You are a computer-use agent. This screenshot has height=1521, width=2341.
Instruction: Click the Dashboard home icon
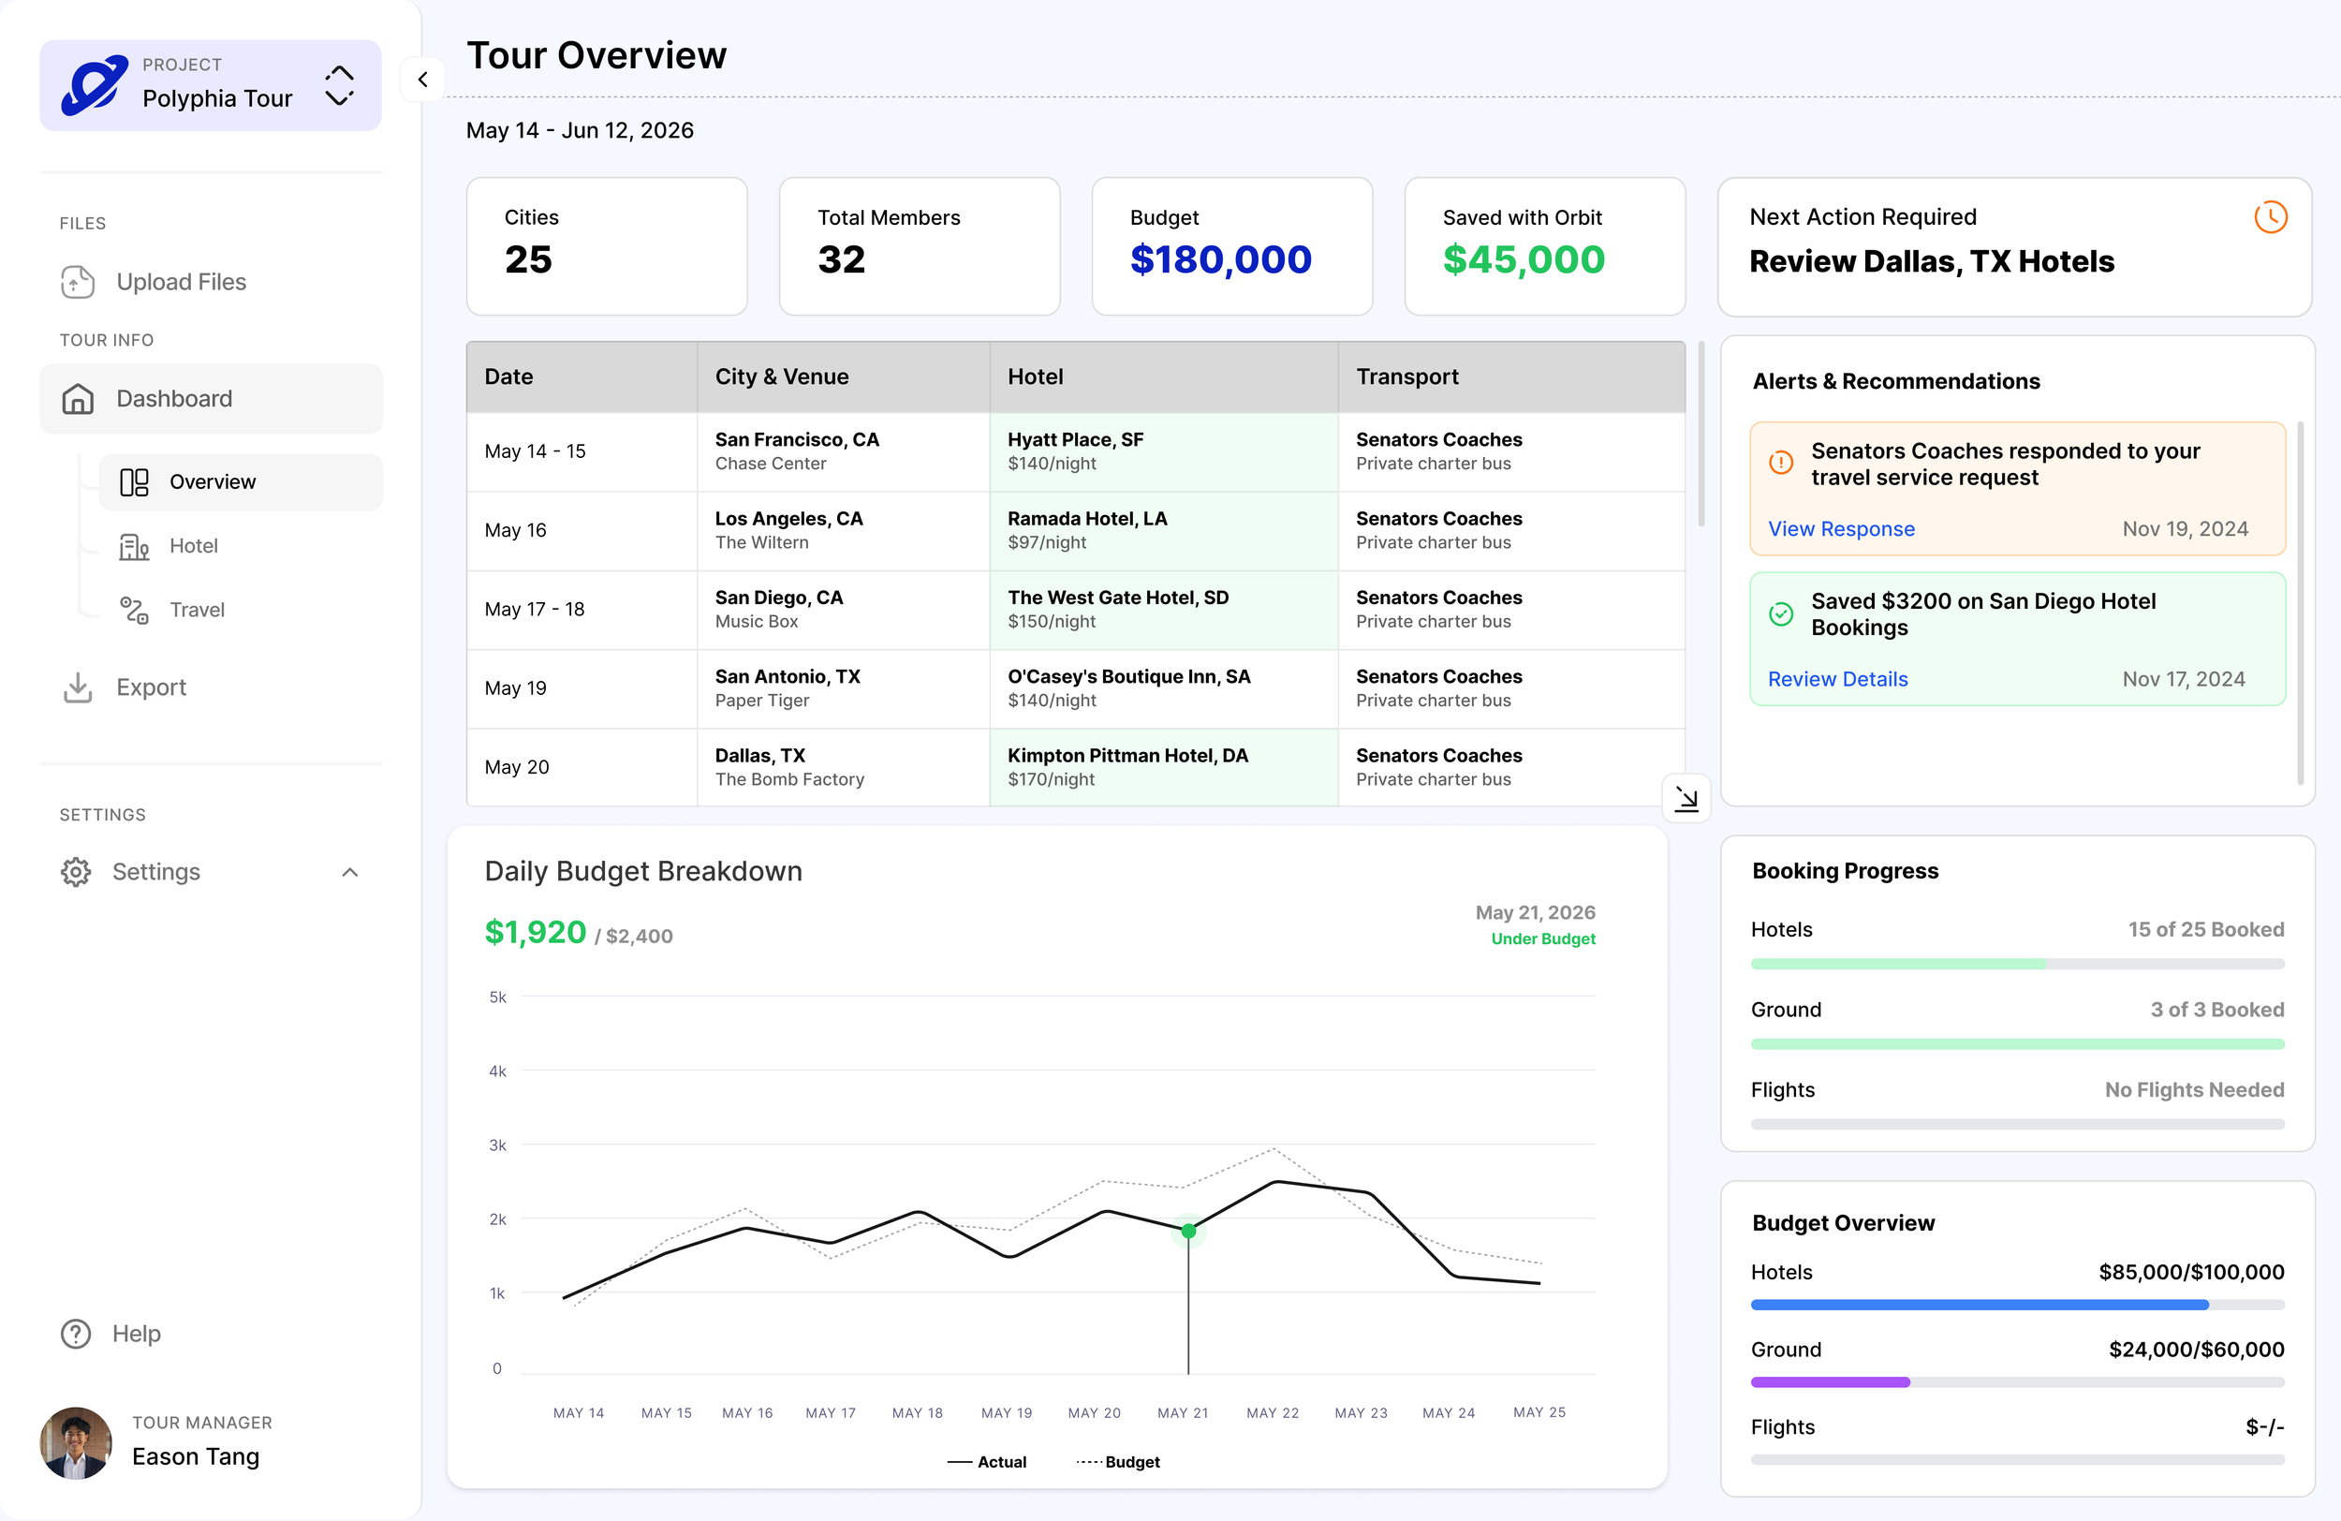[x=78, y=398]
